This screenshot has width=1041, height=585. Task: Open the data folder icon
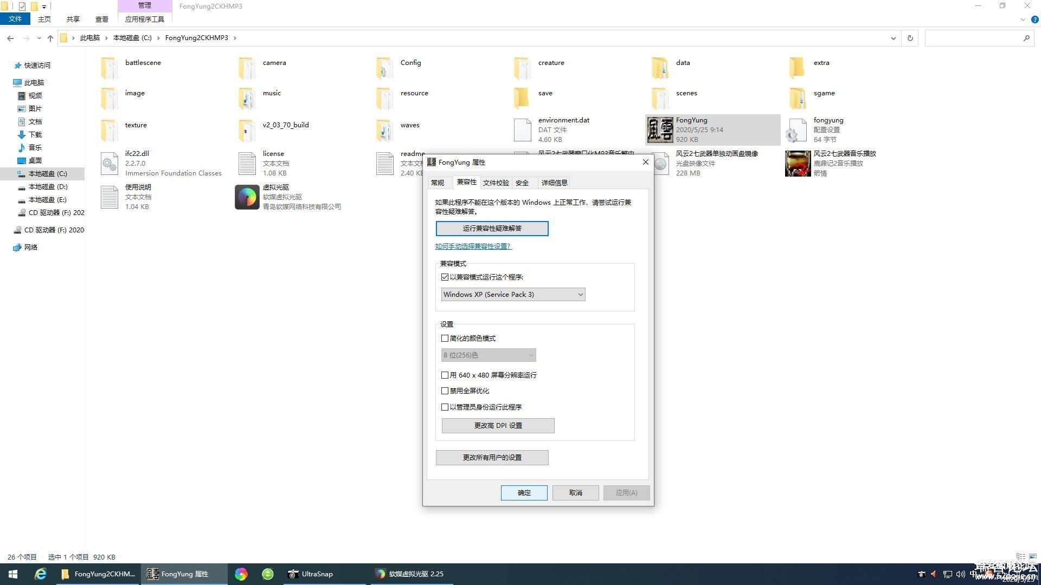(660, 68)
